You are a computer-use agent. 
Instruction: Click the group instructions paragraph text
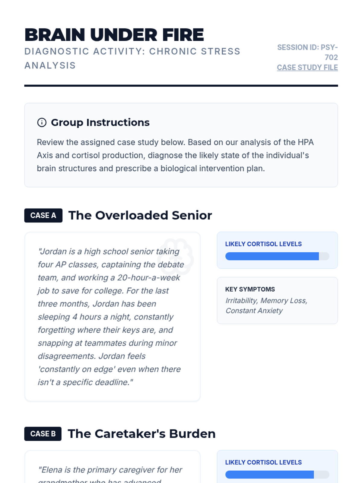click(175, 155)
